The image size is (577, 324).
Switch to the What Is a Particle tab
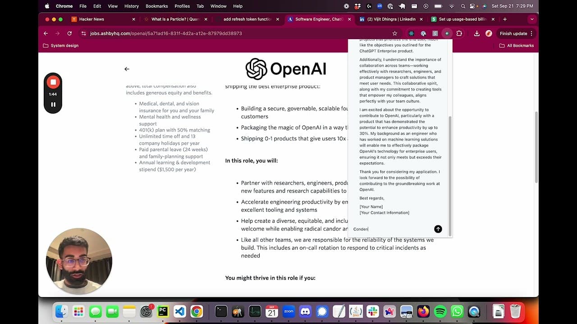click(x=175, y=19)
